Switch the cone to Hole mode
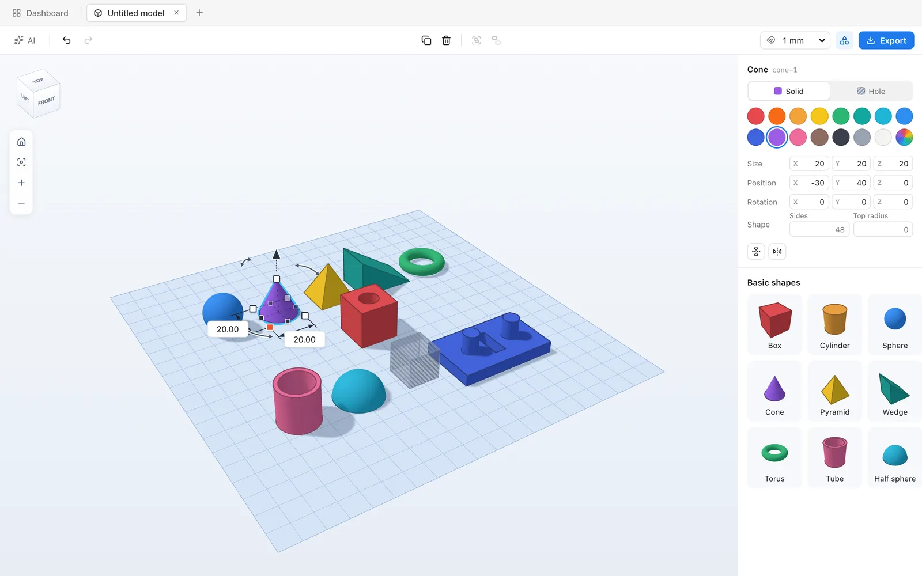The image size is (922, 576). [x=871, y=91]
